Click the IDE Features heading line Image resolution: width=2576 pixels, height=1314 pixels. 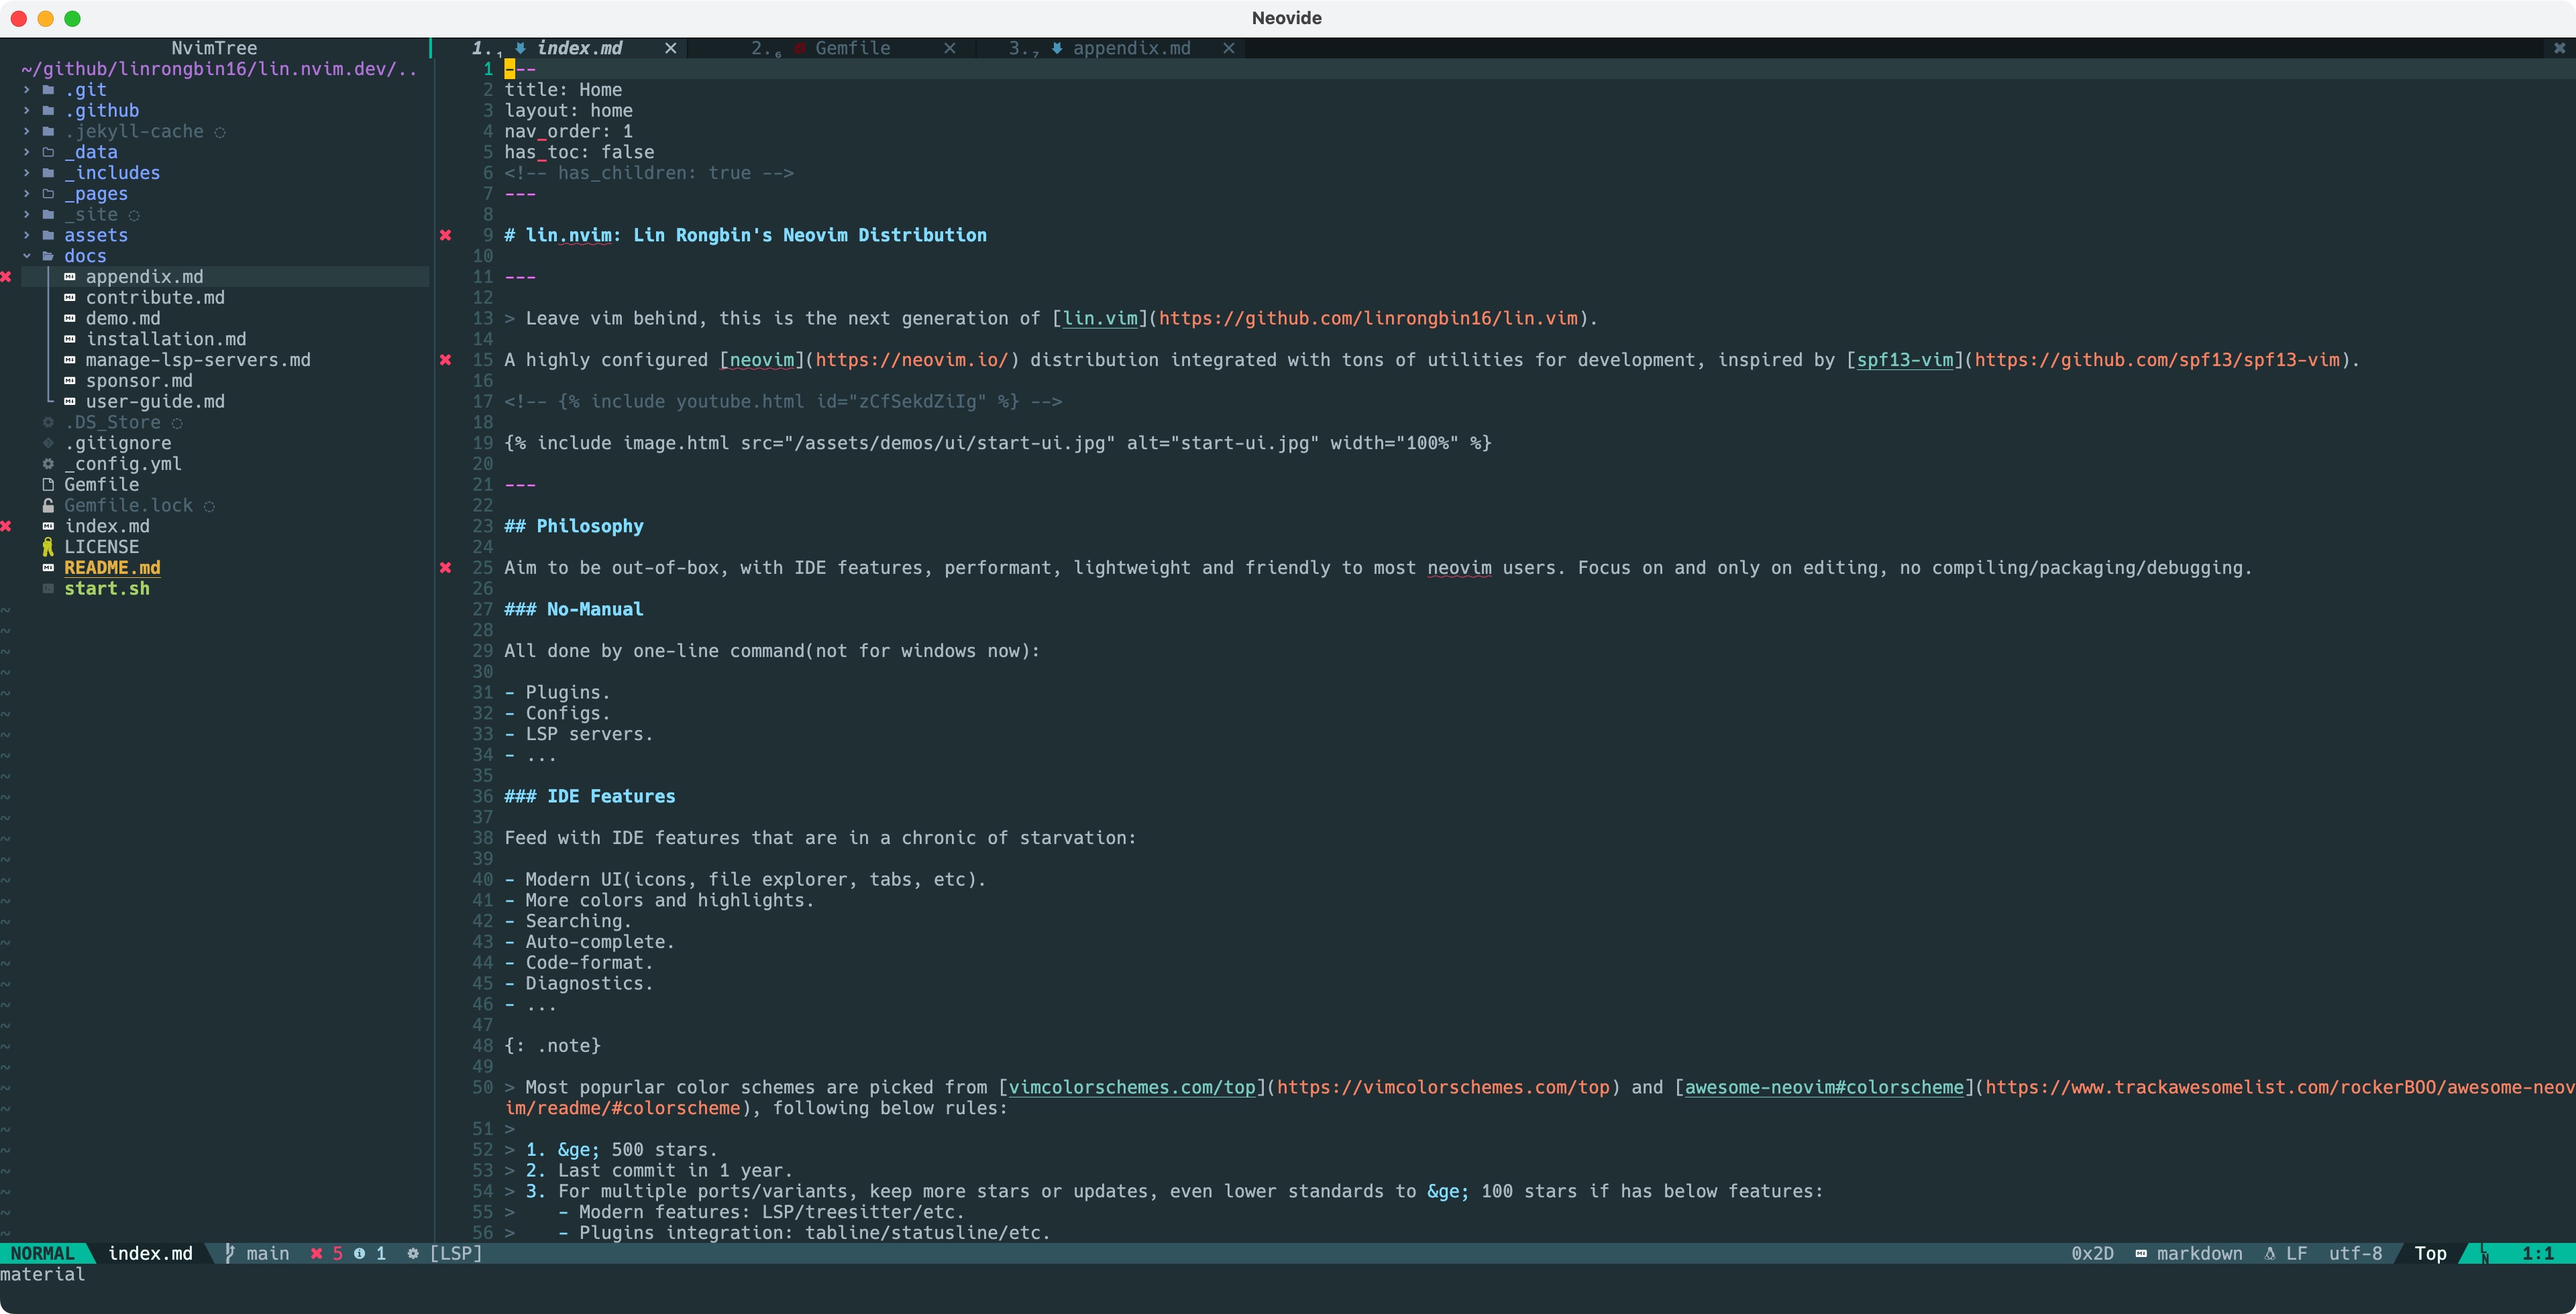point(590,796)
